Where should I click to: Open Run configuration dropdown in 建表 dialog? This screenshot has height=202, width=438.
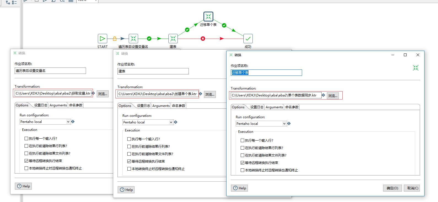pyautogui.click(x=171, y=122)
